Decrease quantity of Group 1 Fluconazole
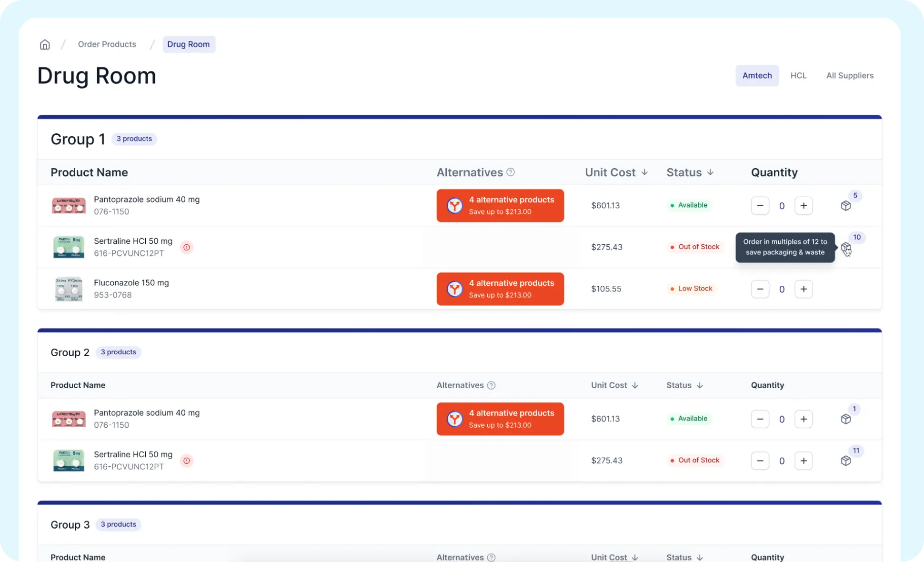The width and height of the screenshot is (924, 562). (760, 289)
